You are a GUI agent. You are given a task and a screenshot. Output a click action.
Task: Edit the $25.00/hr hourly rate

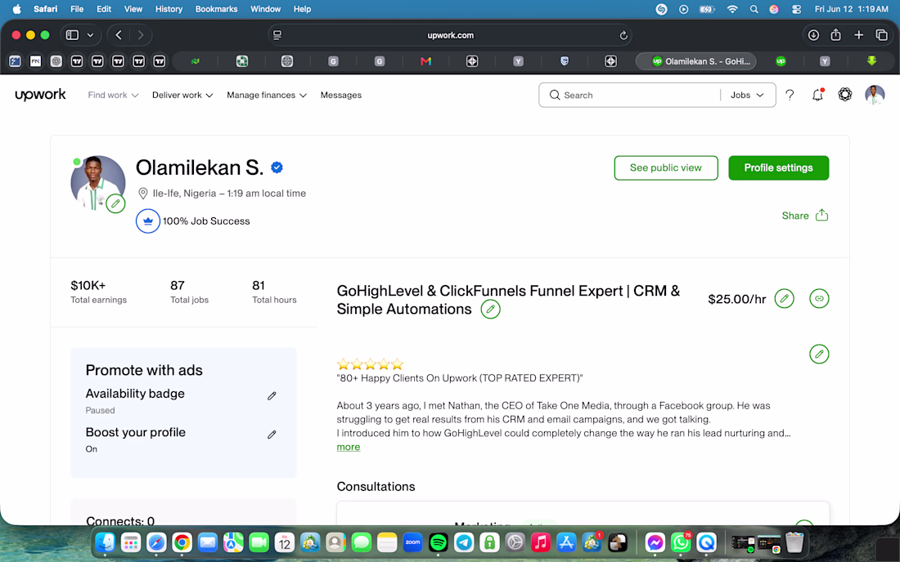tap(784, 298)
